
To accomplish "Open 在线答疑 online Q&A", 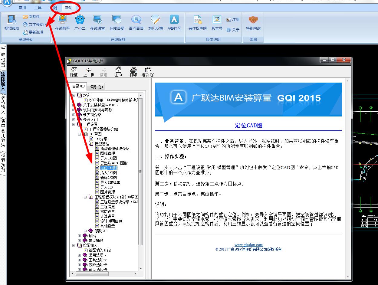I will [117, 23].
